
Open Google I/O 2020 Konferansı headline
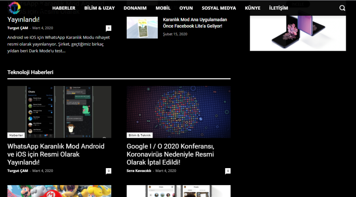tap(170, 154)
